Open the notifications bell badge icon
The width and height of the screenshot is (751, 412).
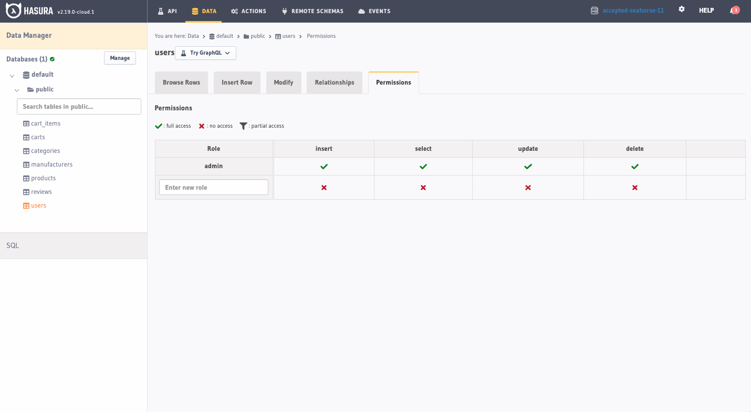pyautogui.click(x=734, y=9)
